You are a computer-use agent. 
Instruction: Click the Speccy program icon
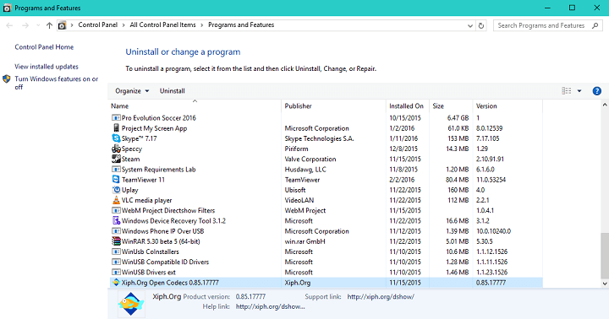click(x=116, y=149)
